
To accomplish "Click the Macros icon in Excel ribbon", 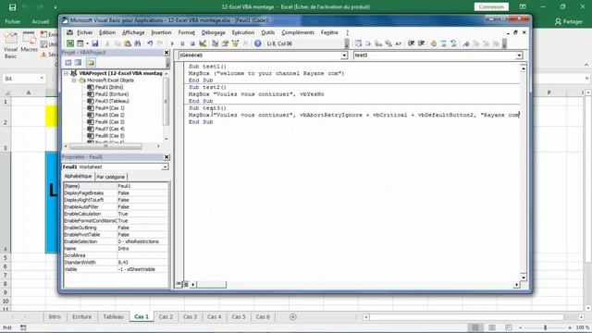I will [29, 42].
